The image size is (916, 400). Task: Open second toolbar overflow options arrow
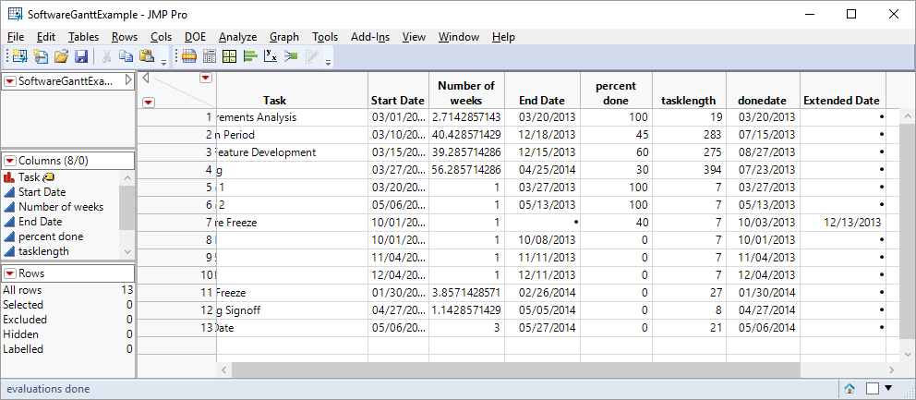pos(329,61)
